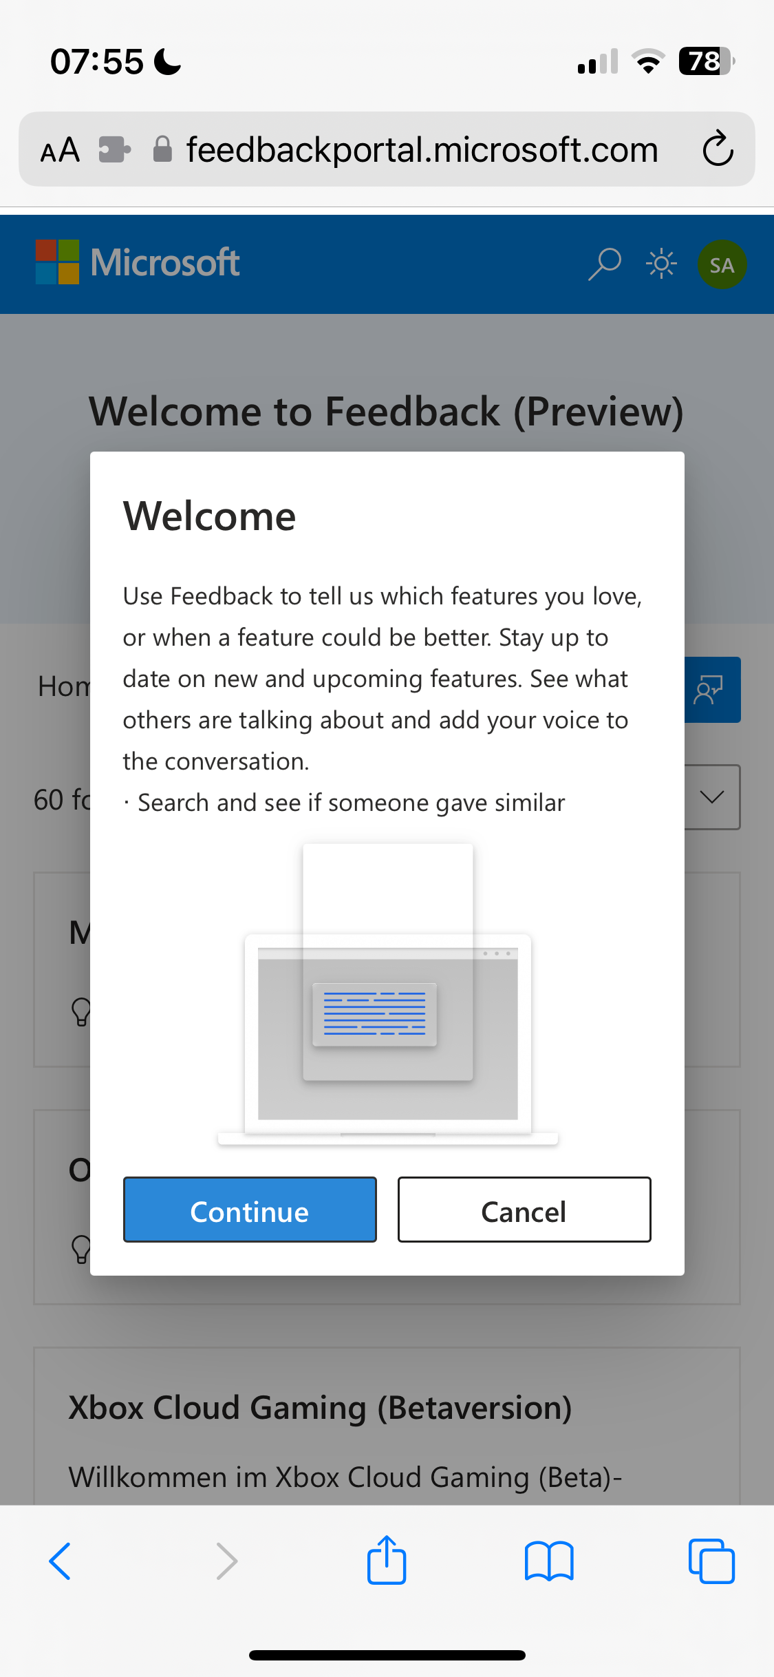
Task: Tap the blue send feedback icon button
Action: click(712, 690)
